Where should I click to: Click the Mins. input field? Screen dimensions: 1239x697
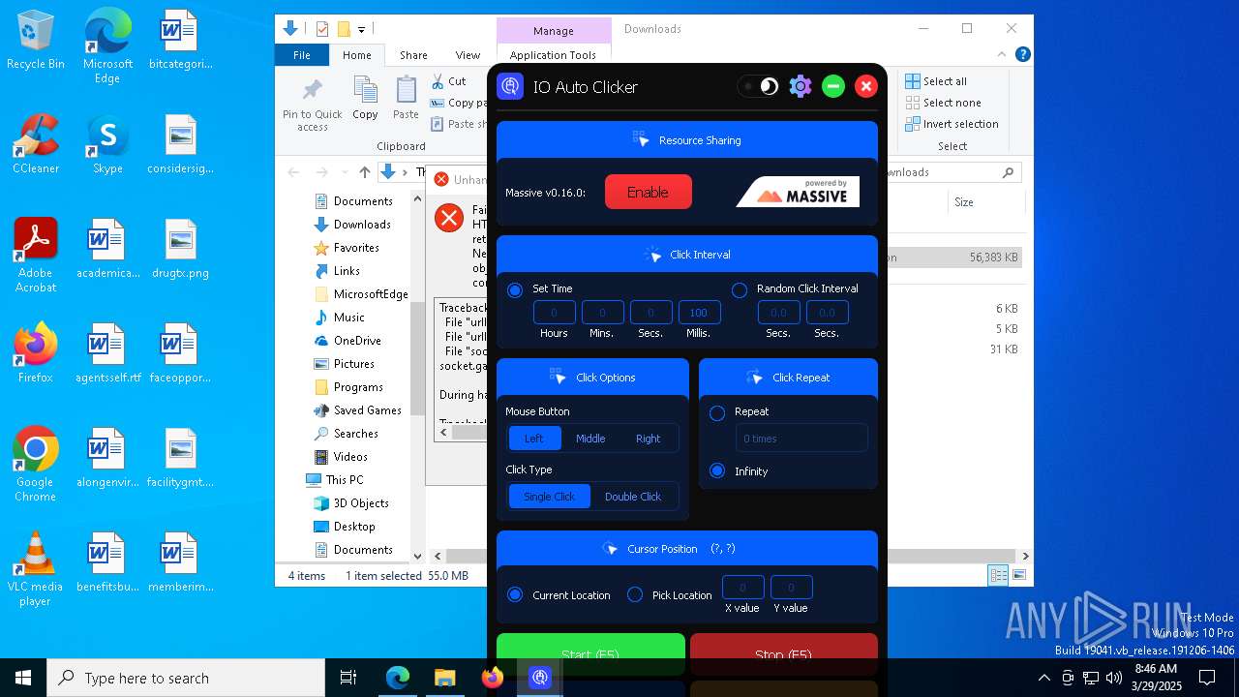pos(602,313)
